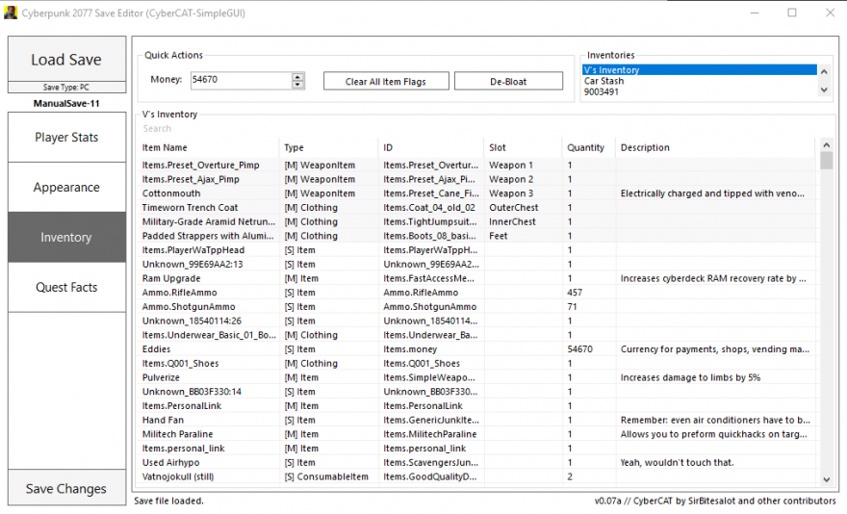Sort by the Type column header

pyautogui.click(x=328, y=147)
